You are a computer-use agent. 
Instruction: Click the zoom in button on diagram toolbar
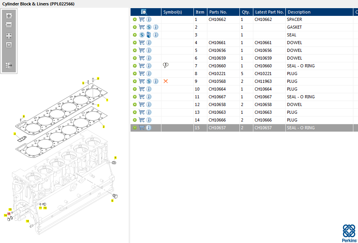(x=9, y=16)
